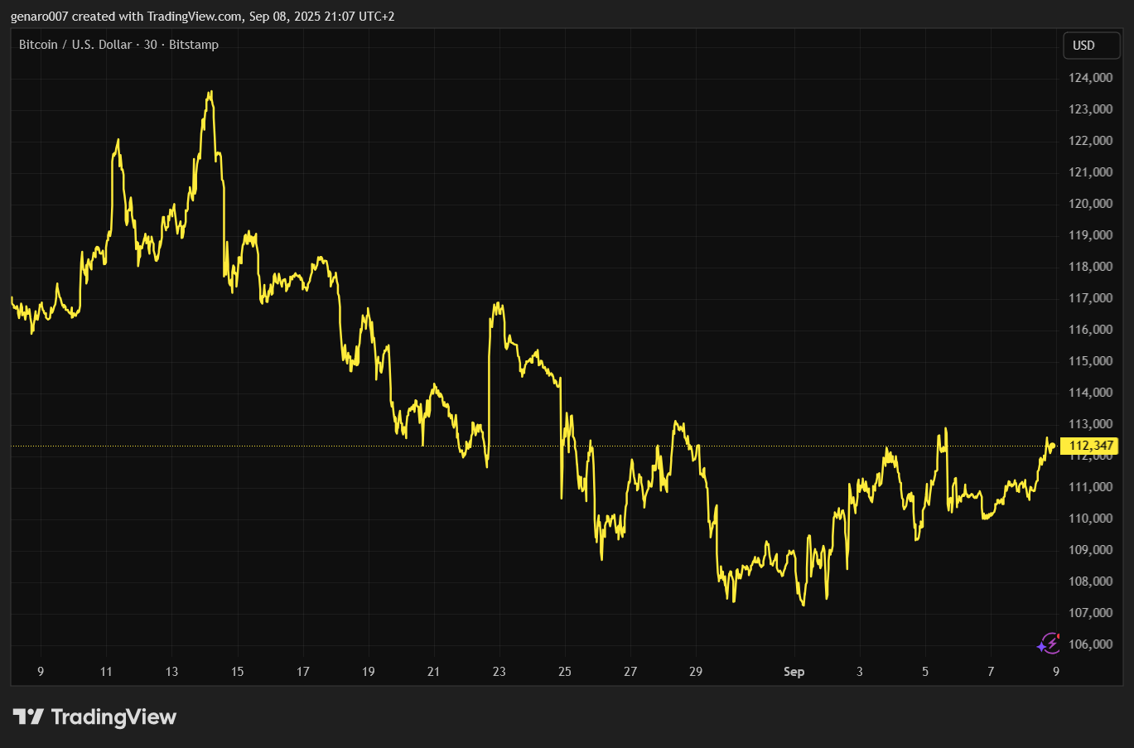
Task: Click the 117,000 price axis label
Action: click(x=1090, y=298)
